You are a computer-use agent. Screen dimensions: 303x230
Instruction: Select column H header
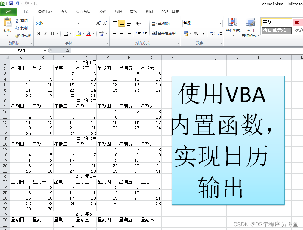pos(172,58)
